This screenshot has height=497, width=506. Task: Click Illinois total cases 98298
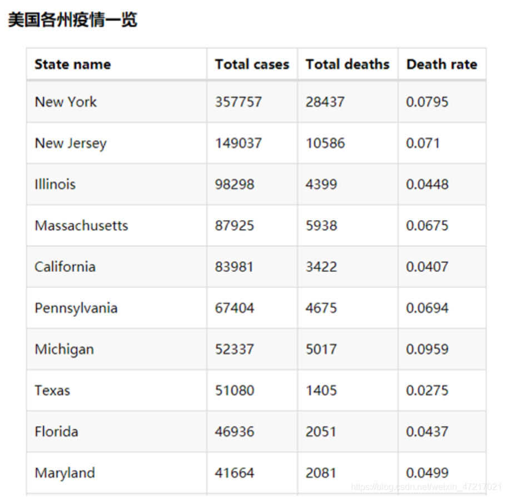tap(235, 184)
